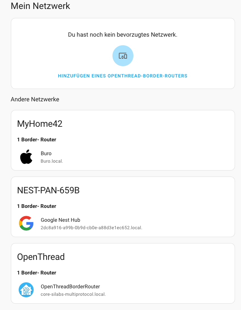Click the circular icon in the preferred network card
Image resolution: width=241 pixels, height=310 pixels.
click(123, 55)
